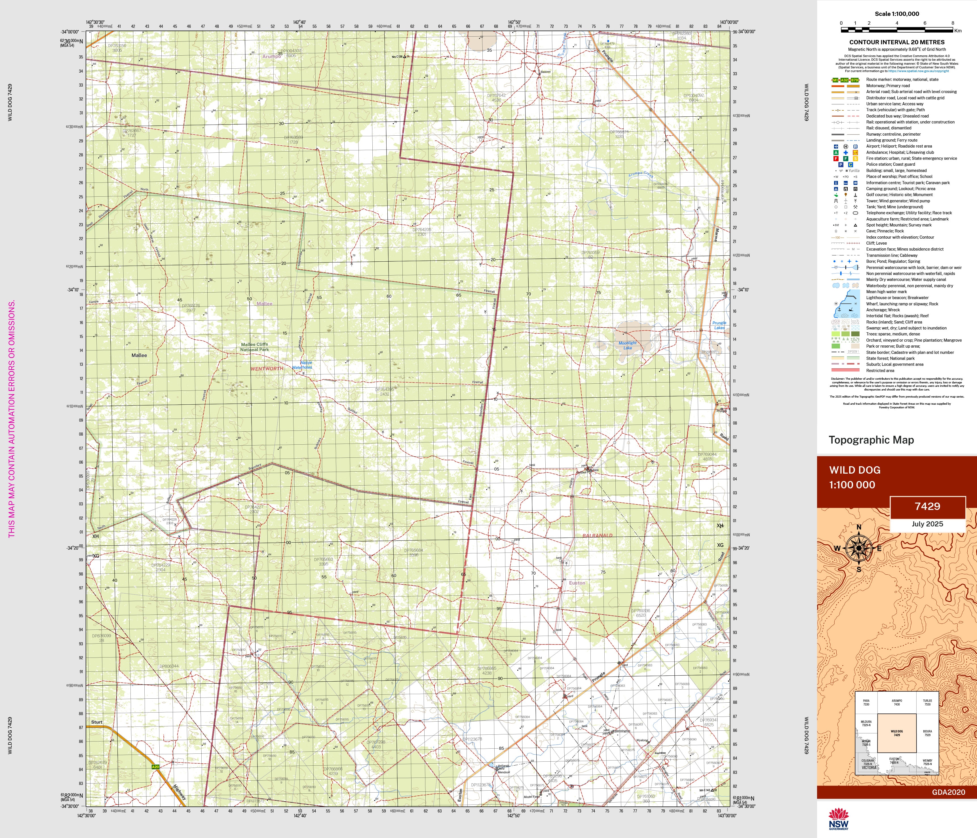The height and width of the screenshot is (838, 977).
Task: Click the Lifesaving club LS icon
Action: [855, 152]
